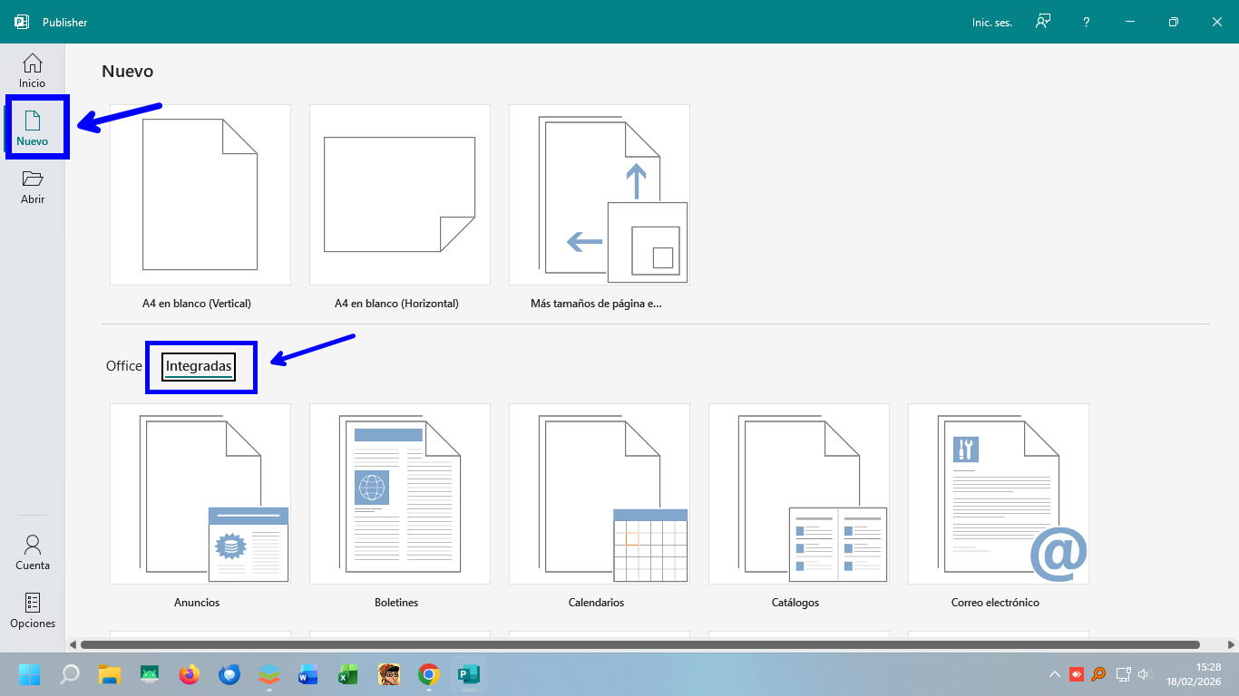Click the orange magnifier tray icon

[1098, 674]
